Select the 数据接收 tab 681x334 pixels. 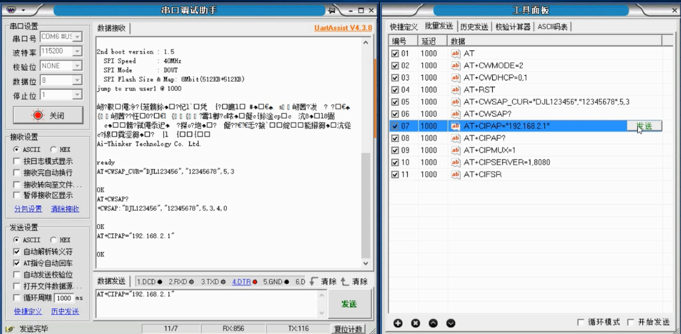click(111, 28)
